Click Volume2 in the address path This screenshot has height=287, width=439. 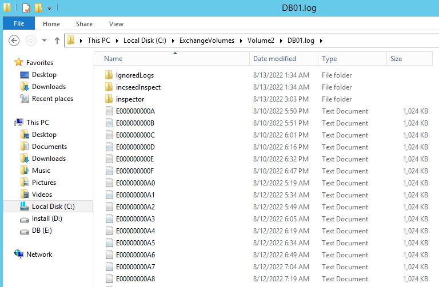261,41
